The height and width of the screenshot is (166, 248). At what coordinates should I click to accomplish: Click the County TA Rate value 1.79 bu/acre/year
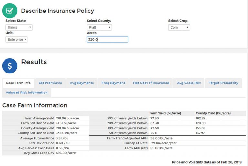pos(163,143)
